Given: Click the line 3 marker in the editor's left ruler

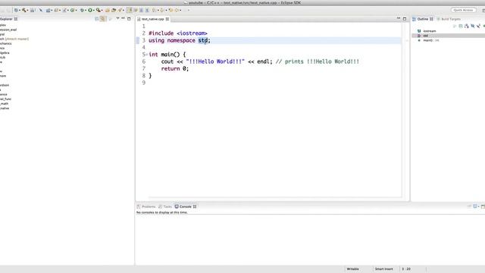Looking at the screenshot, I should pos(138,40).
